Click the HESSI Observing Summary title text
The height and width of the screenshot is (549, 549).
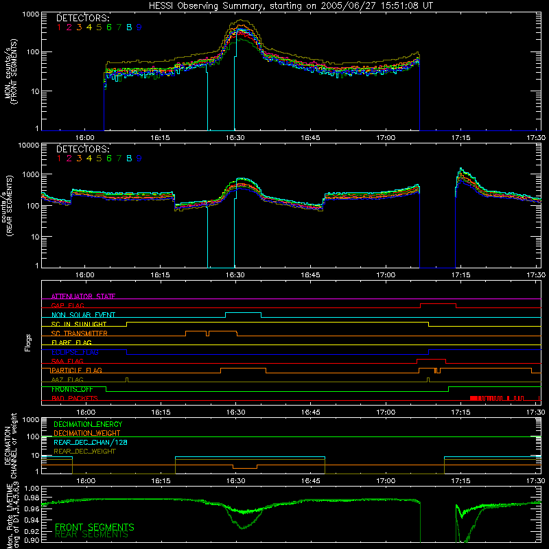pyautogui.click(x=291, y=5)
